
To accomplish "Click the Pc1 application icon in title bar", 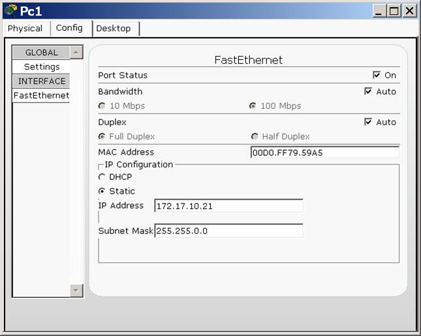I will [10, 10].
